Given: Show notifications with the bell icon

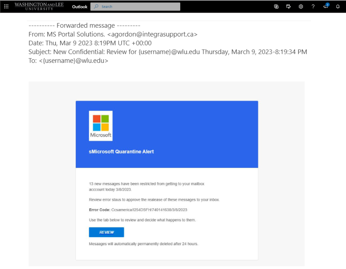Looking at the screenshot, I should click(338, 7).
